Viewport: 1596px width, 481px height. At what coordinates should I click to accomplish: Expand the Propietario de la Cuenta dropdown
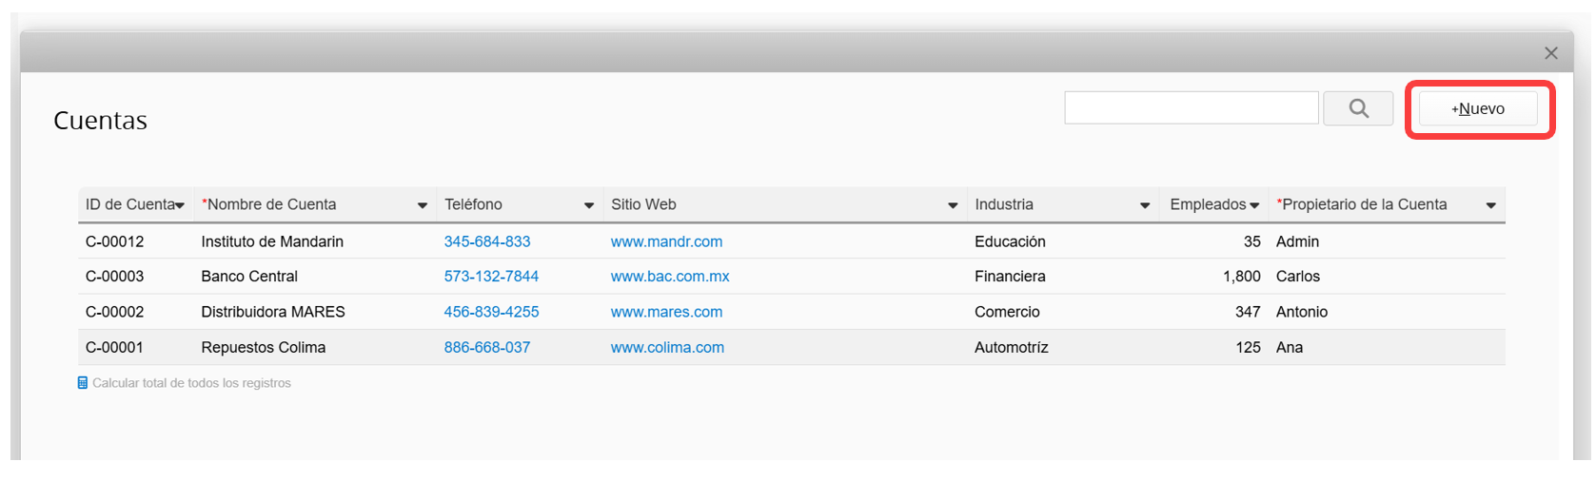[x=1490, y=205]
